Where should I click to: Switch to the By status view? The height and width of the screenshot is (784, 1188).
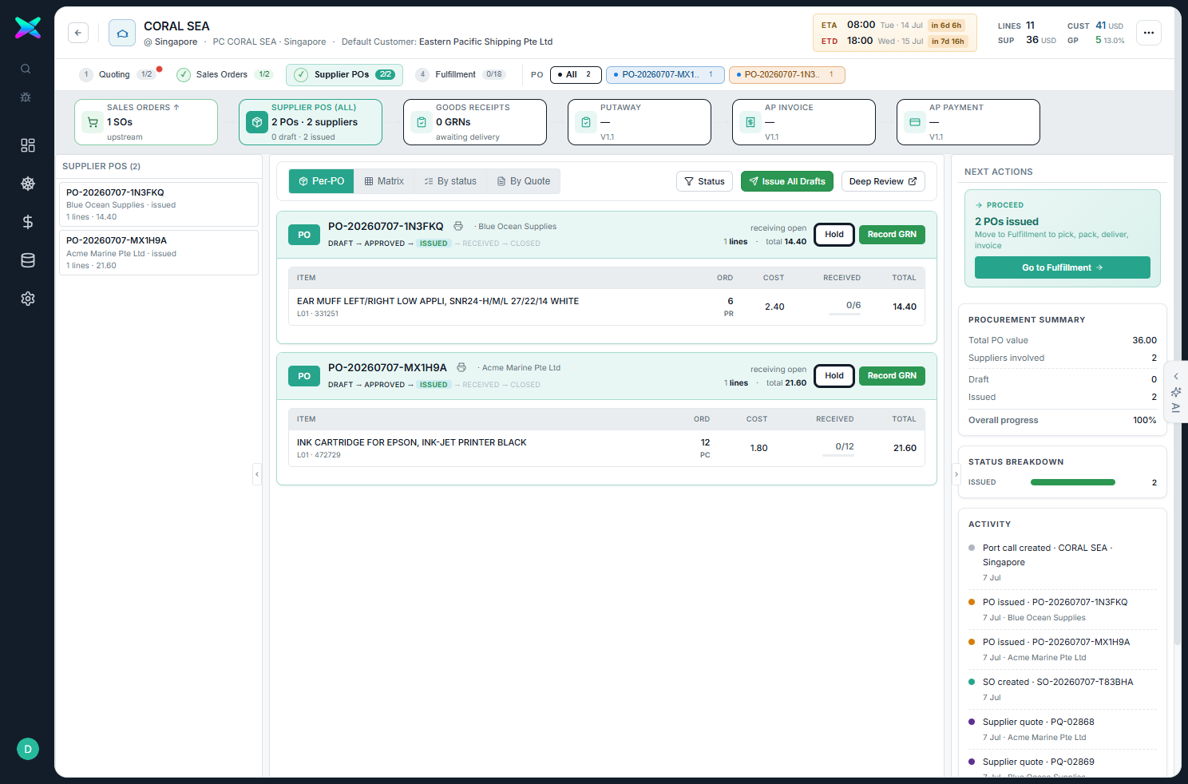click(450, 181)
